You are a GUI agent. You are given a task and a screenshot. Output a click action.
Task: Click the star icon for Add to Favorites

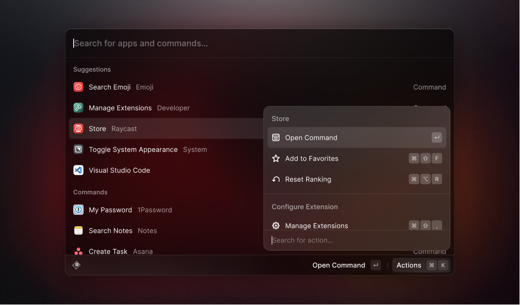point(276,158)
